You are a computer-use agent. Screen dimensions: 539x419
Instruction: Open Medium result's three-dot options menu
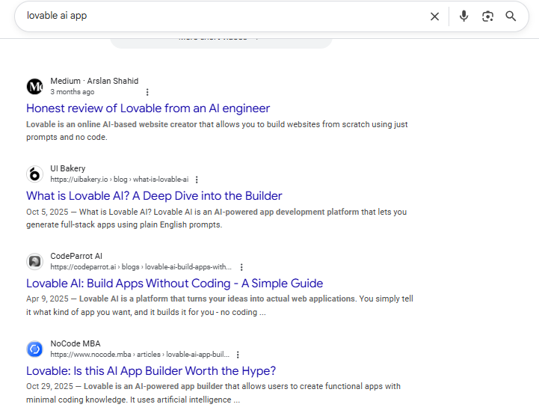tap(147, 92)
